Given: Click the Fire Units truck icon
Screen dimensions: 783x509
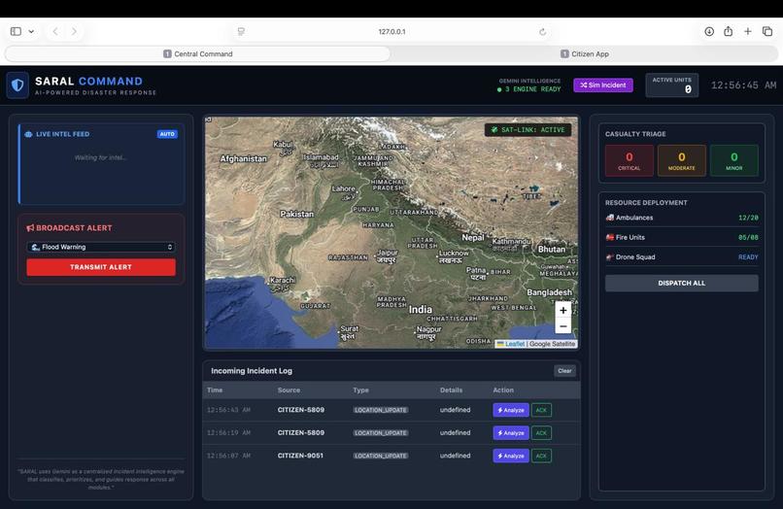Looking at the screenshot, I should point(610,237).
